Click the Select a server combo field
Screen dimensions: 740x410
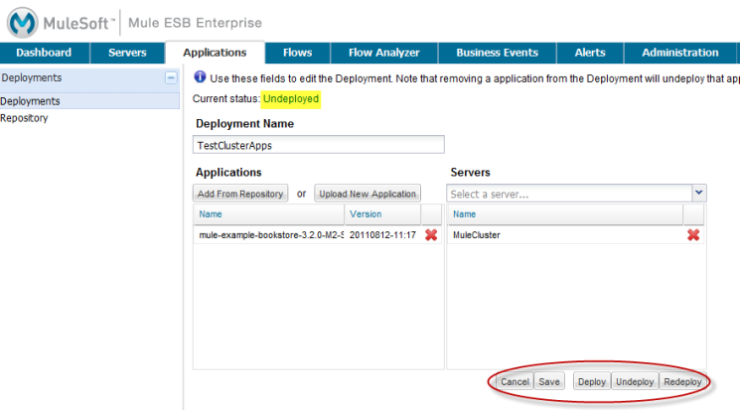click(x=569, y=194)
